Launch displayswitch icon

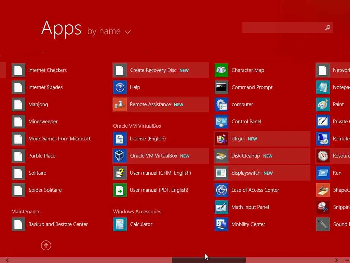point(221,173)
